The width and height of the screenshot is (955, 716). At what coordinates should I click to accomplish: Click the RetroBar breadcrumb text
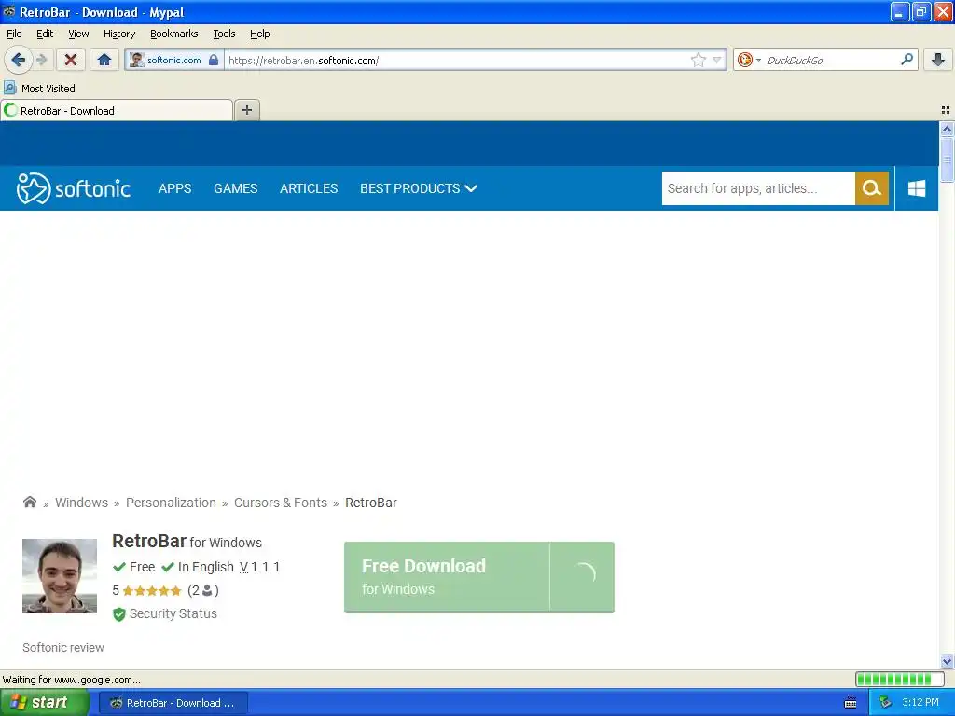pyautogui.click(x=371, y=503)
